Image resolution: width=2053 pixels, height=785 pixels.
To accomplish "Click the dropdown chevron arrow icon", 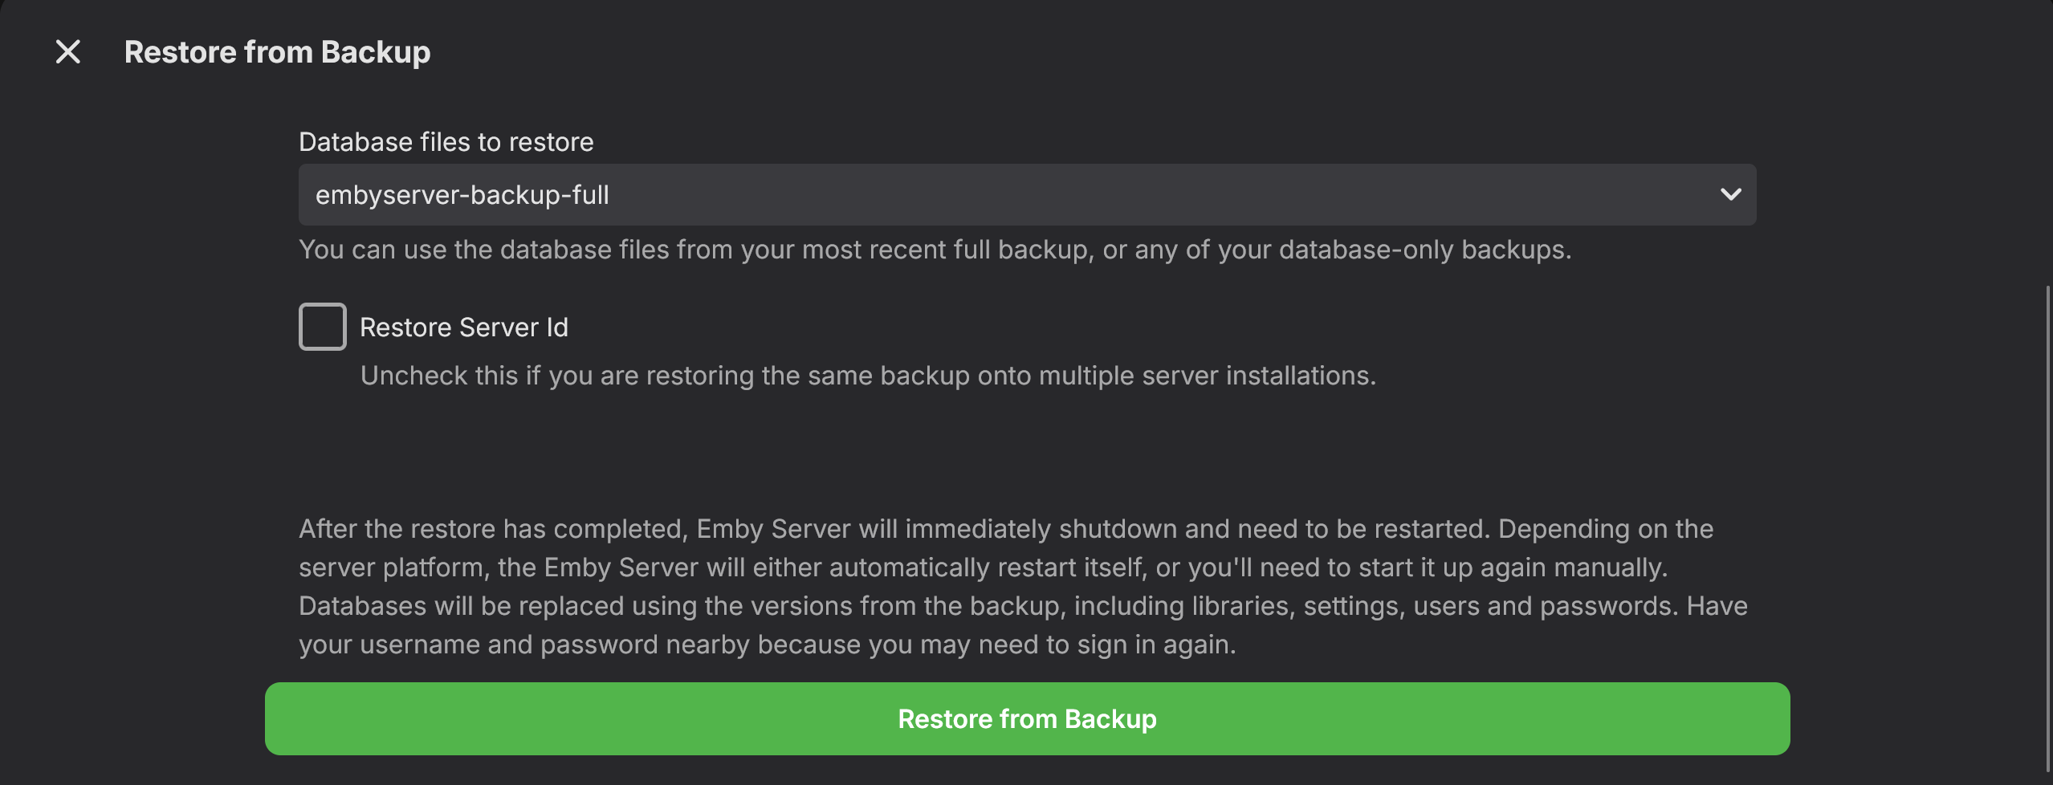I will [1730, 194].
